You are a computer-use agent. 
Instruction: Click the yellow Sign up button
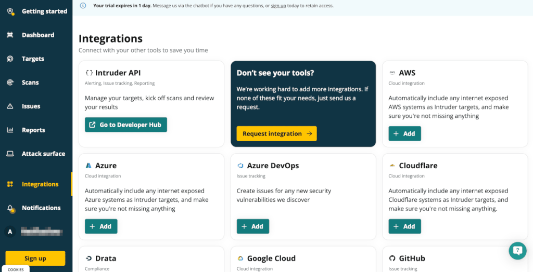(35, 258)
